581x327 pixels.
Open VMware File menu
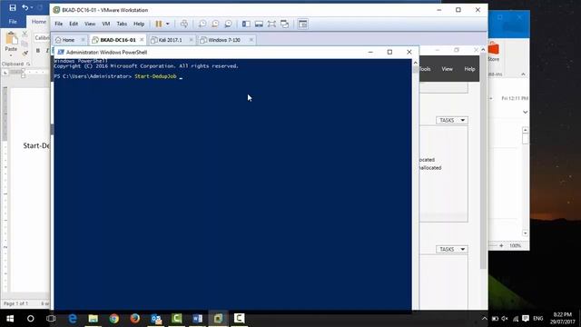click(58, 24)
